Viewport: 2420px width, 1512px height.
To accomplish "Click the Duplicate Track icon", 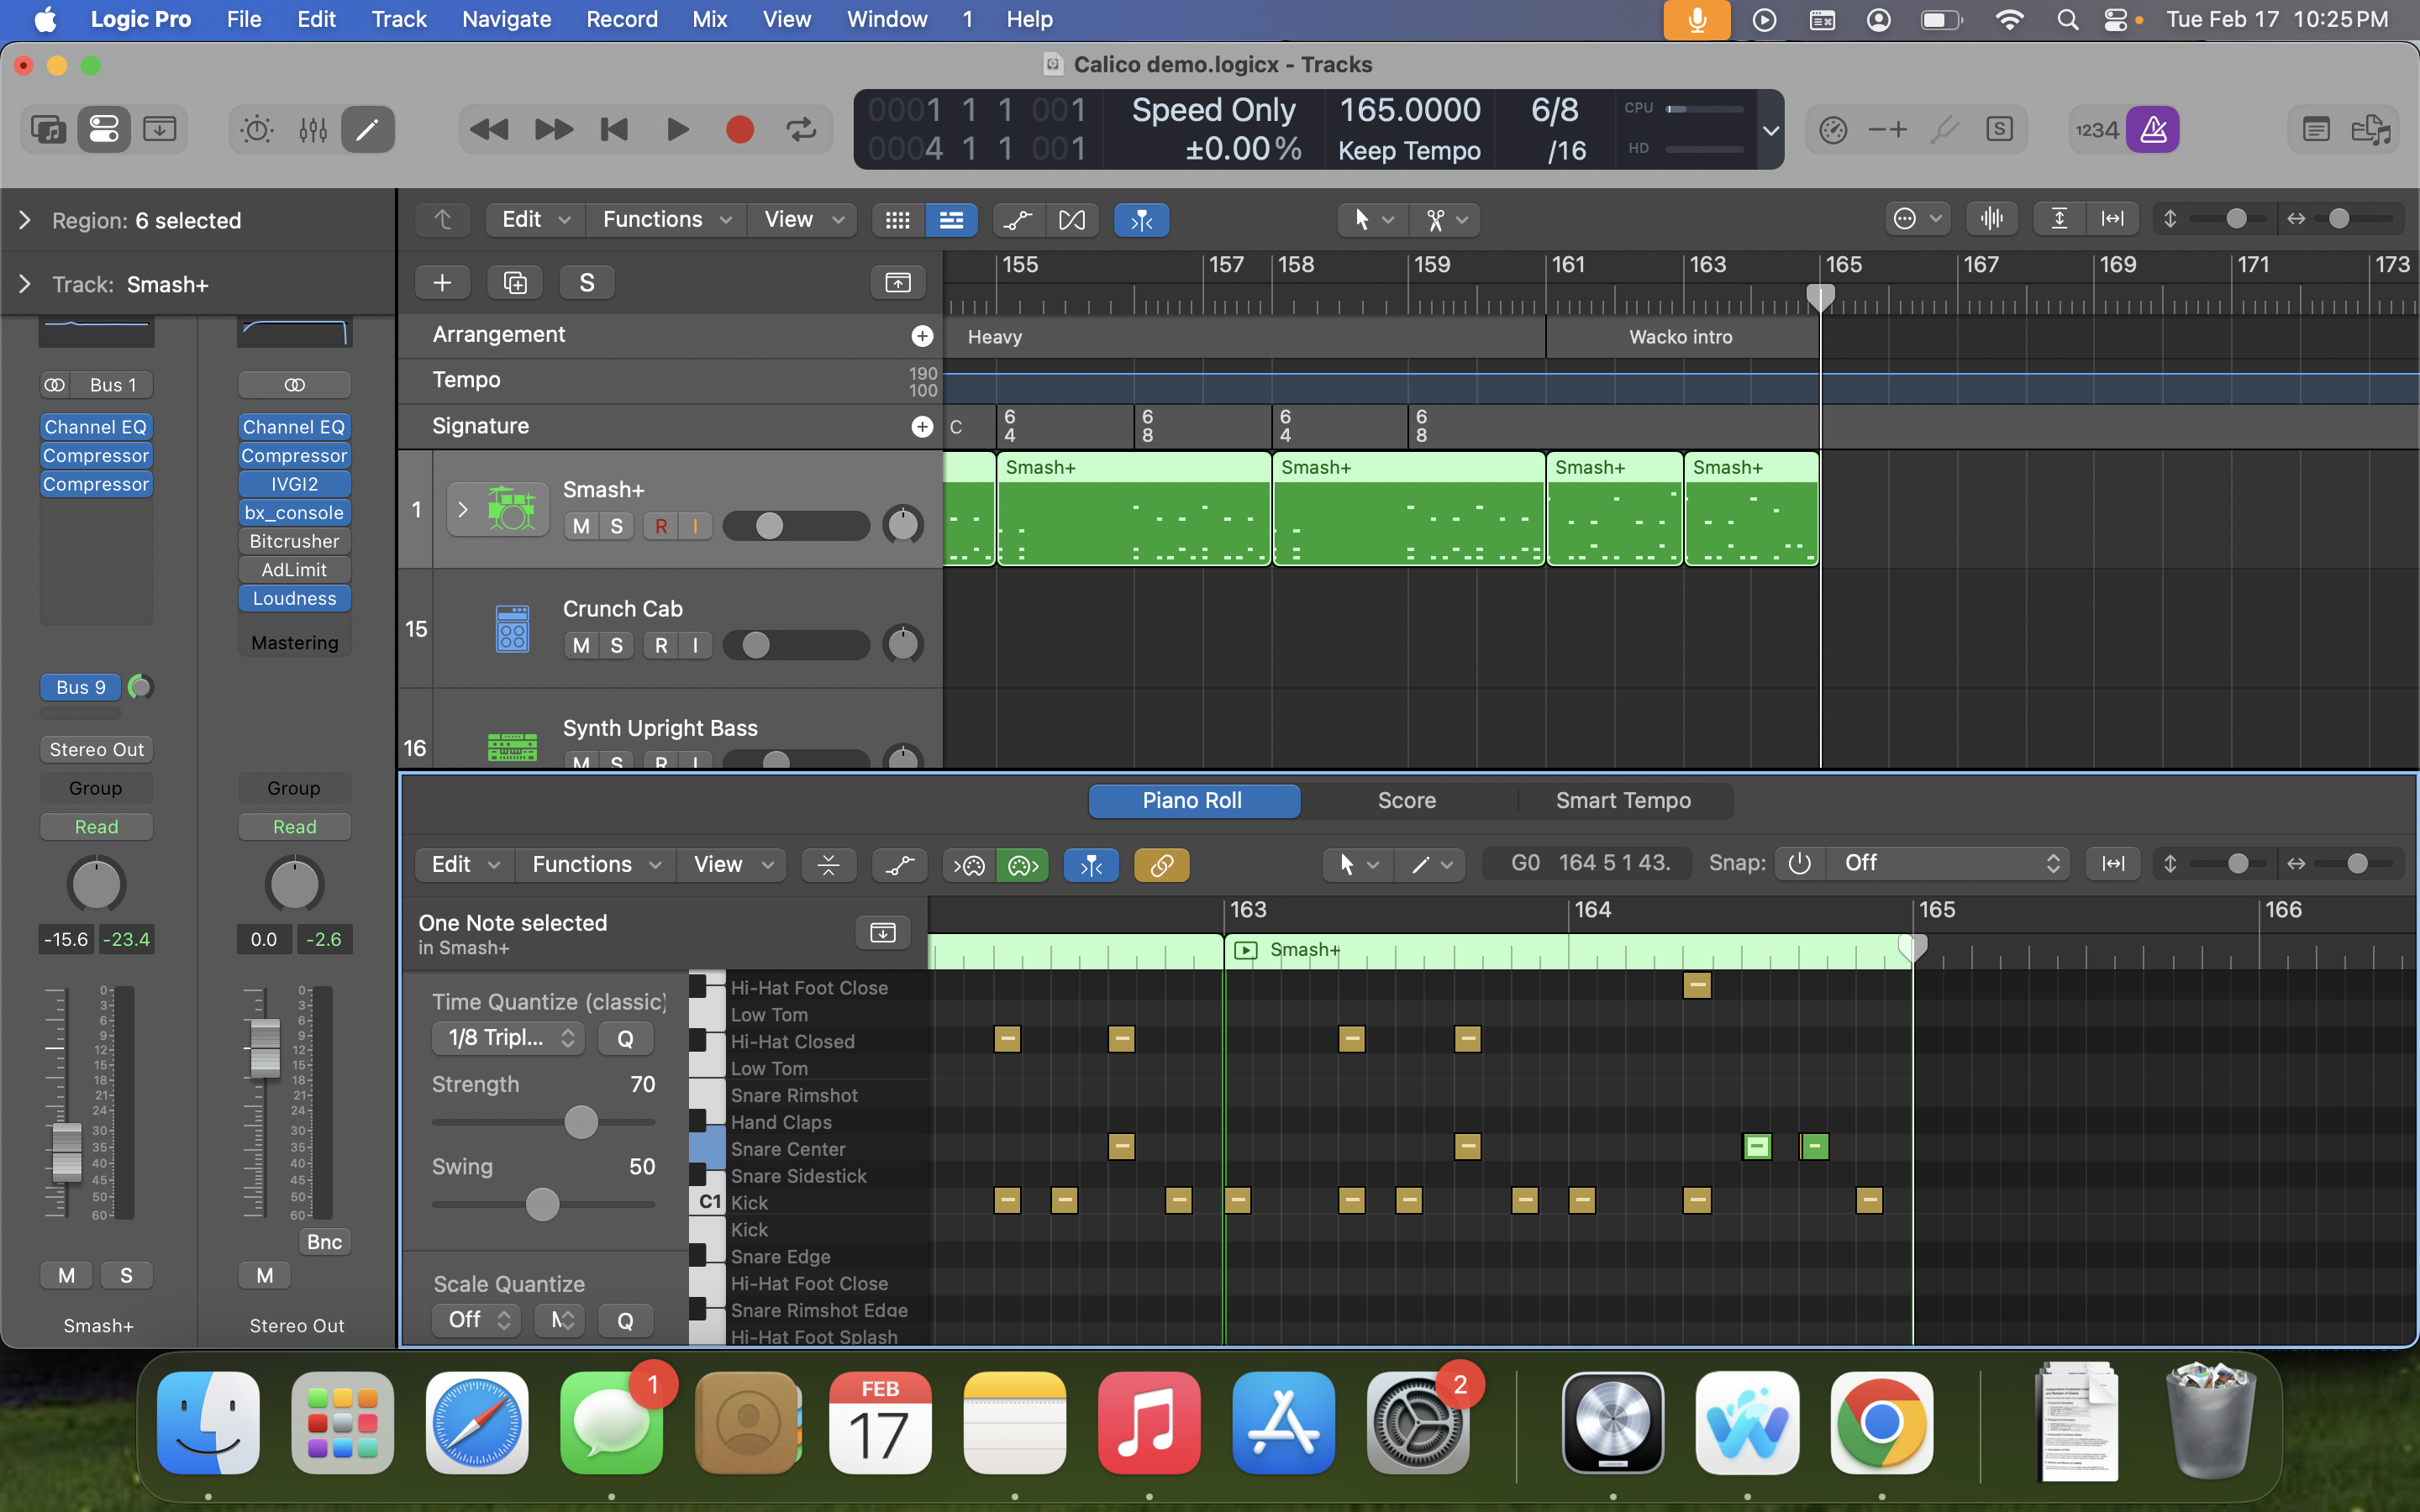I will [x=515, y=283].
